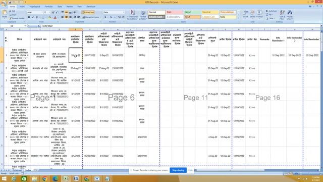Apply the Calculation cell style

coord(228,12)
